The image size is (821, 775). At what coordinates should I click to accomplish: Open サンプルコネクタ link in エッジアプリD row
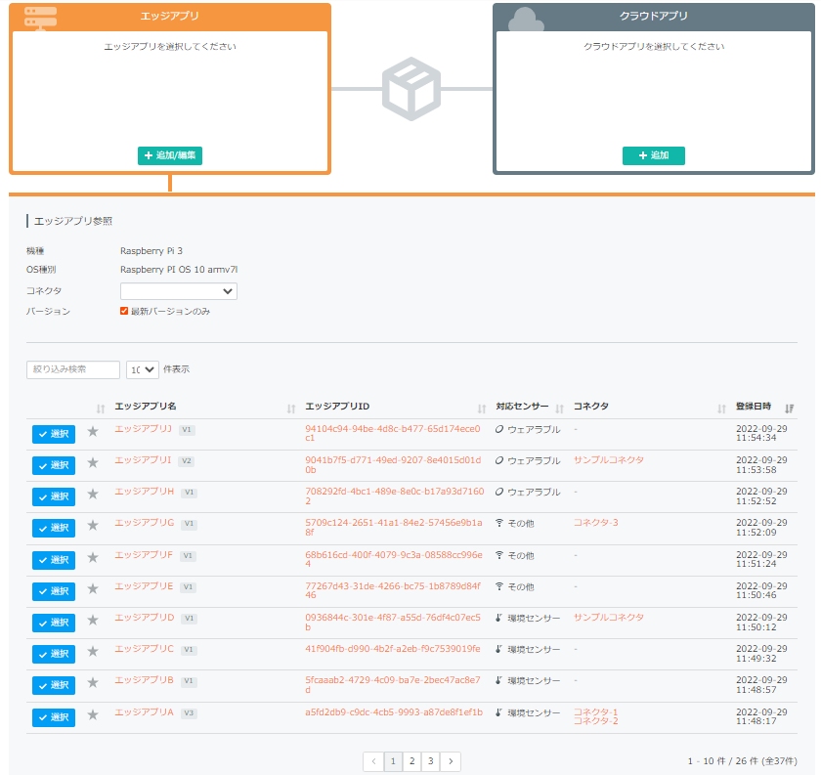[608, 618]
